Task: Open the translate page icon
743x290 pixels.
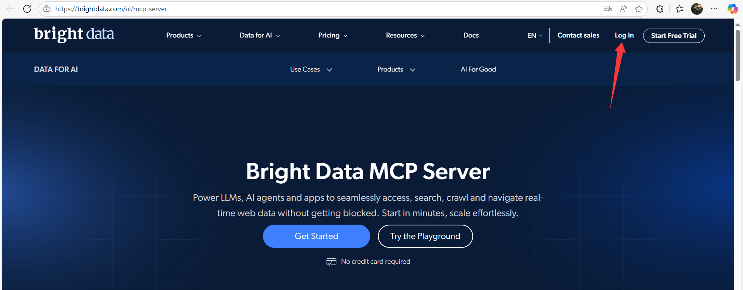Action: pyautogui.click(x=608, y=9)
